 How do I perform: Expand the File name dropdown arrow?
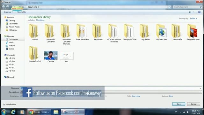[x=201, y=88]
